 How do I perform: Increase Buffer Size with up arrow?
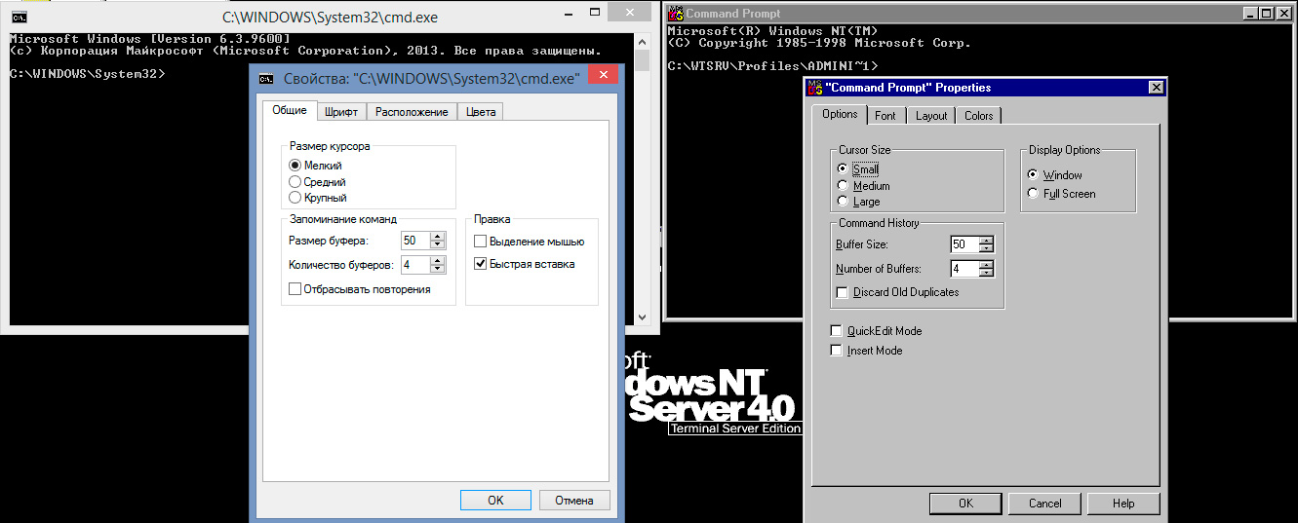point(986,241)
